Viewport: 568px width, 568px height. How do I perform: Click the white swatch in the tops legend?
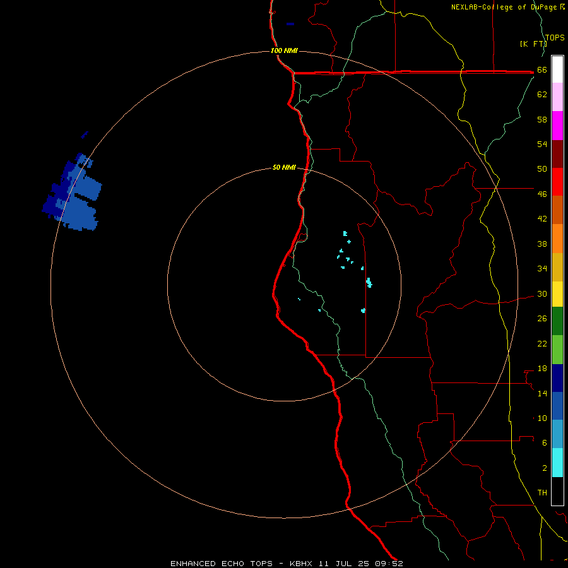(x=557, y=69)
